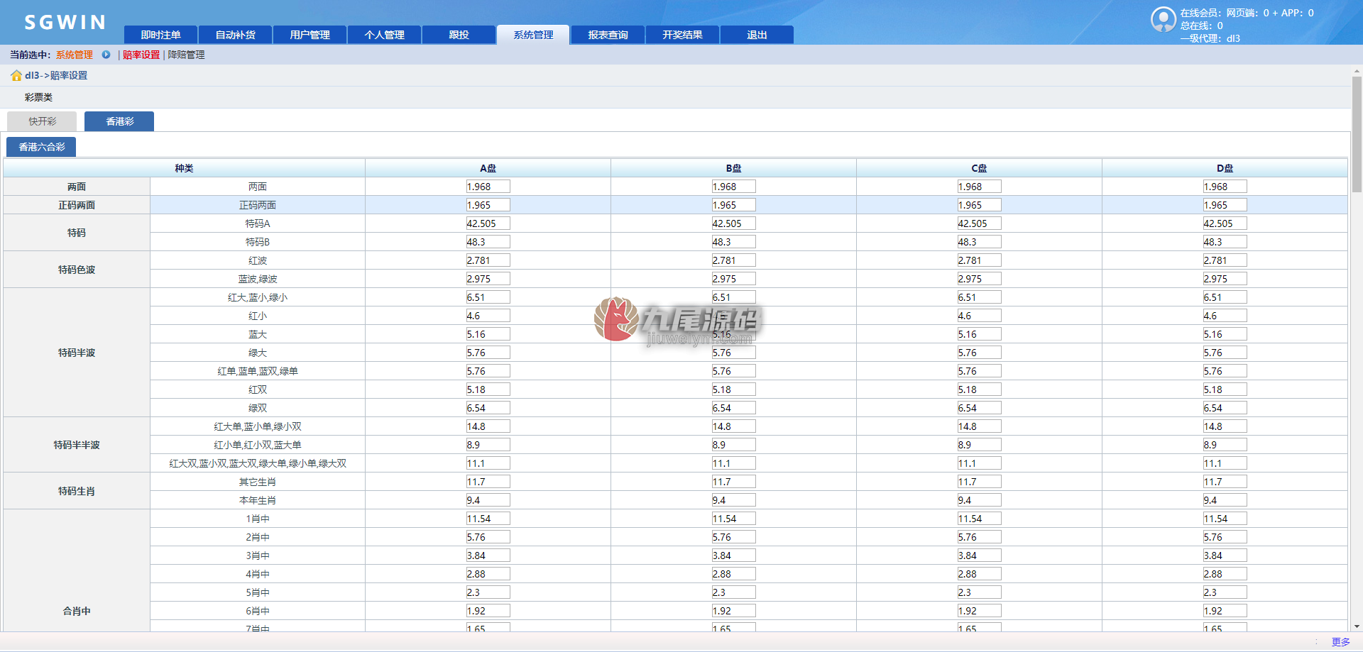Select the 香港六合彩 tab
The image size is (1363, 652).
point(41,147)
